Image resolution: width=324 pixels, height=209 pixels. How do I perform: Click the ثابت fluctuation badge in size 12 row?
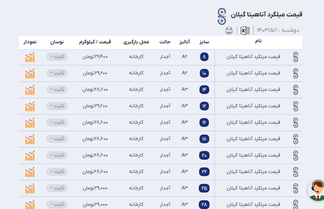coord(57,106)
